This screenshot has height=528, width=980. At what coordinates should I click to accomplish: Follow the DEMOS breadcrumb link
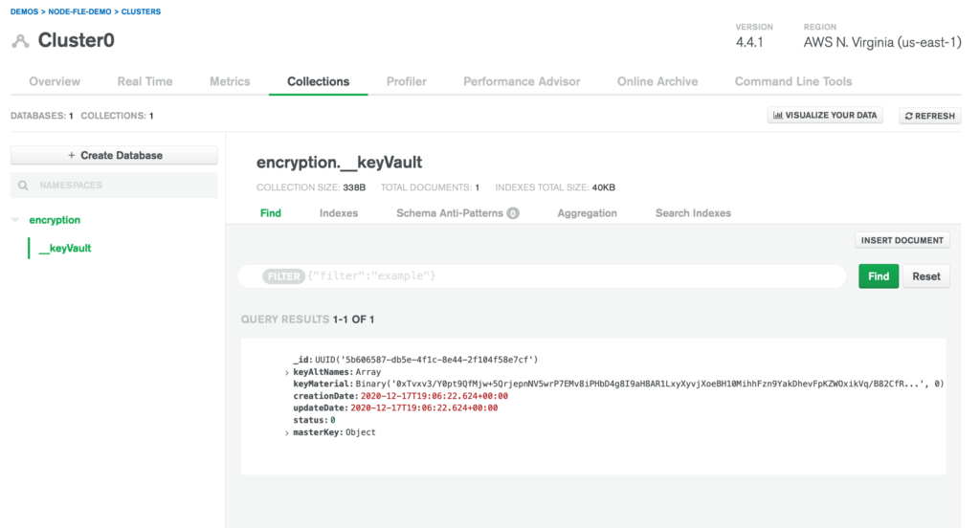tap(24, 11)
